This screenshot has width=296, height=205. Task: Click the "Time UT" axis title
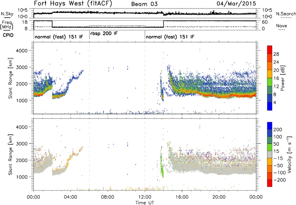(x=145, y=202)
